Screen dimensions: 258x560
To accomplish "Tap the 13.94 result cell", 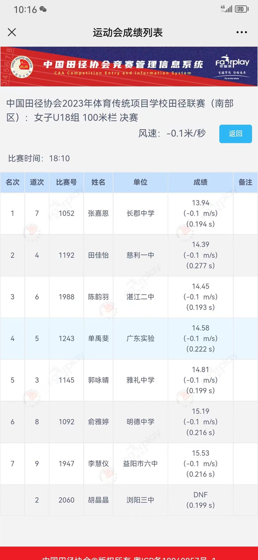I will 200,203.
